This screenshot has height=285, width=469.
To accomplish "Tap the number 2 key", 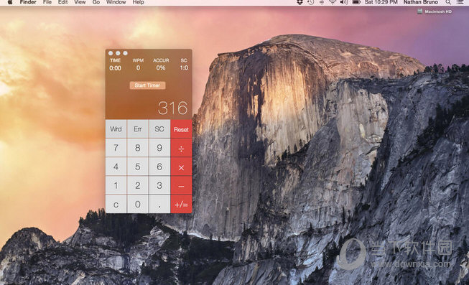I will [x=138, y=185].
